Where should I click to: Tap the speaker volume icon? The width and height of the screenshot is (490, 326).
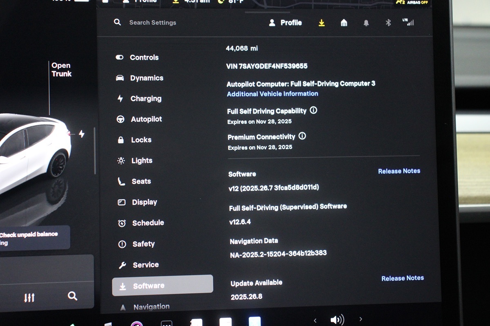[x=337, y=319]
